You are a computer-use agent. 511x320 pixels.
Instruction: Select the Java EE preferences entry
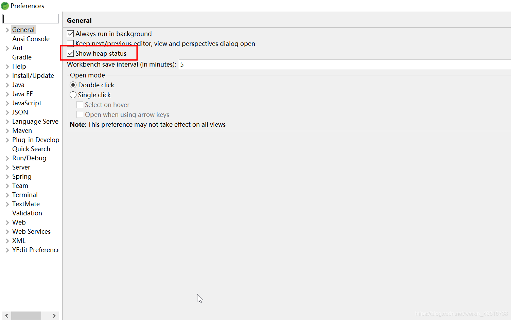(x=22, y=94)
